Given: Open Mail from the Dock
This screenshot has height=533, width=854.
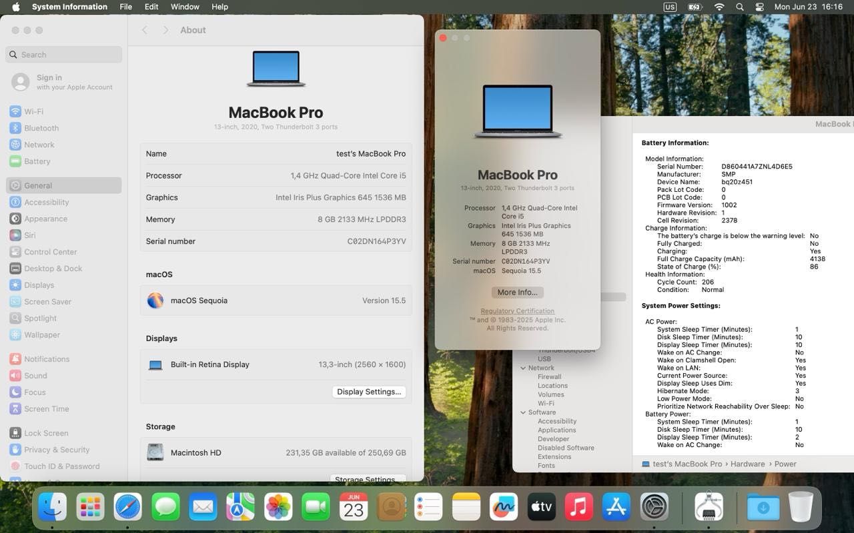Looking at the screenshot, I should click(x=203, y=507).
